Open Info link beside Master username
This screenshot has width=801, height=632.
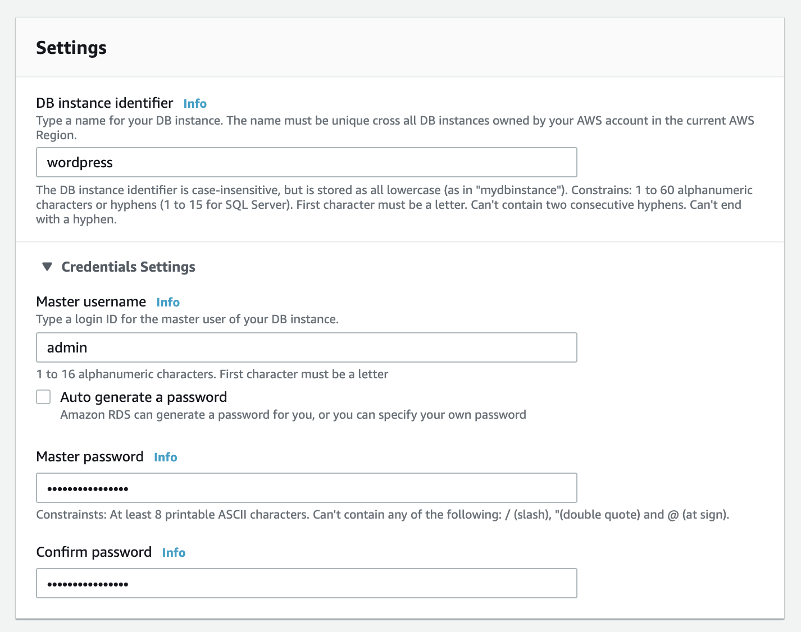coord(168,303)
